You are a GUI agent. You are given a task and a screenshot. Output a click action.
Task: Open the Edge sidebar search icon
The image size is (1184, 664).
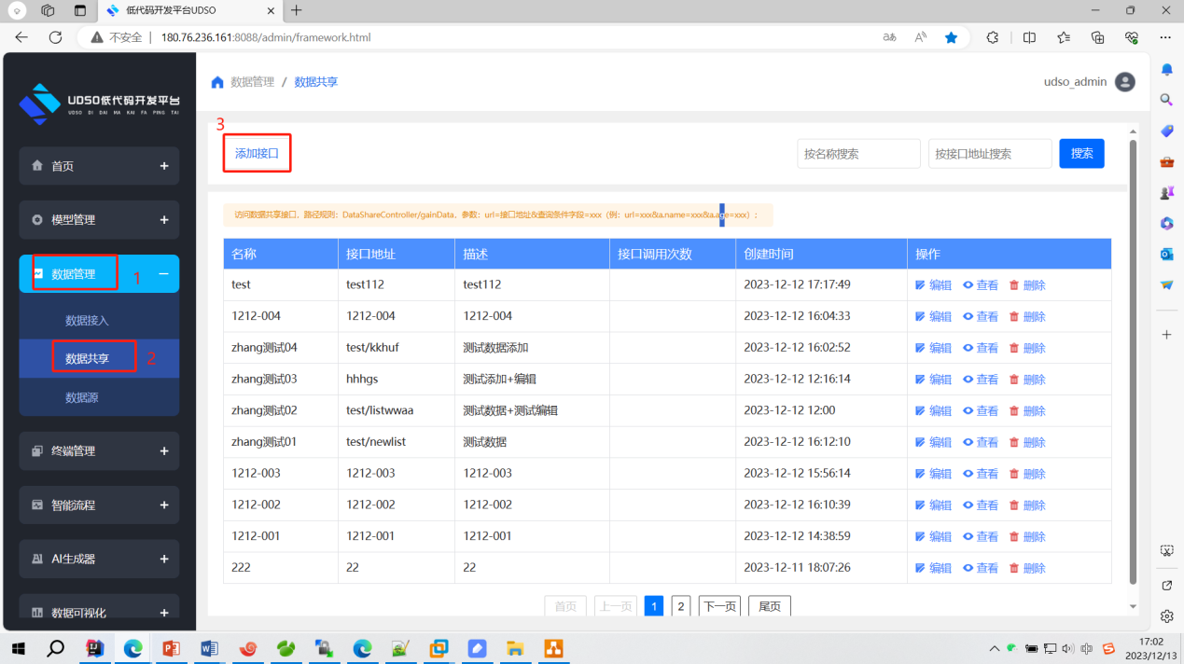pyautogui.click(x=1166, y=100)
